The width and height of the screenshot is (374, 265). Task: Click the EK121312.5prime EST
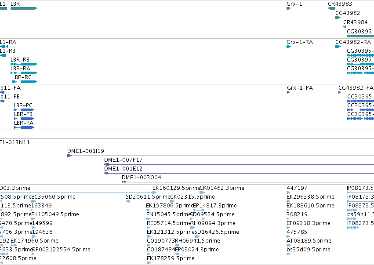pos(149,236)
